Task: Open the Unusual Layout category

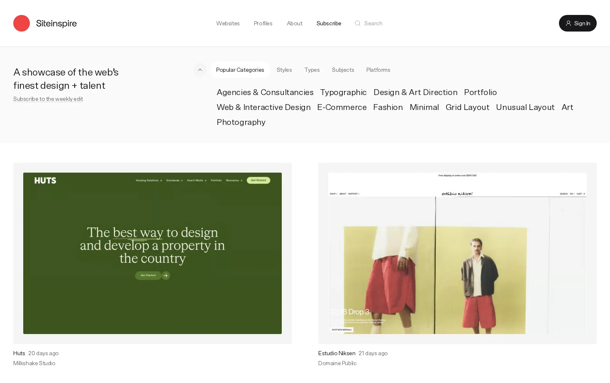Action: pos(525,107)
